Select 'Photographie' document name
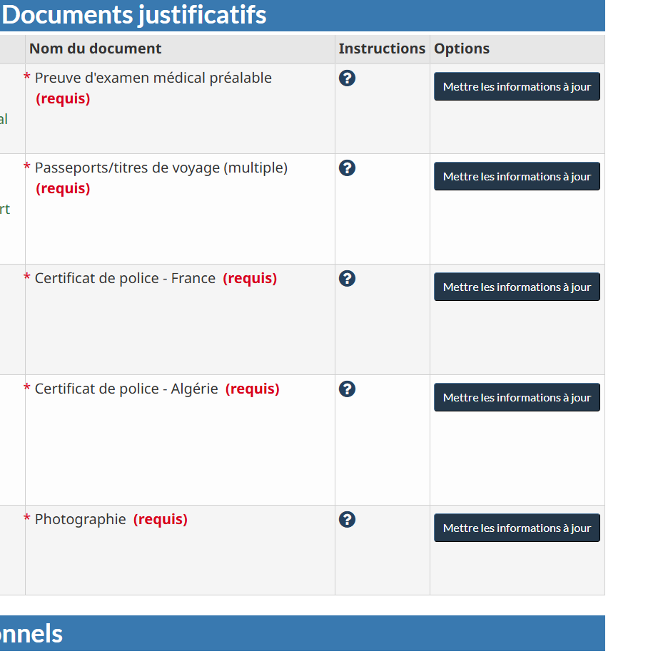 click(80, 520)
